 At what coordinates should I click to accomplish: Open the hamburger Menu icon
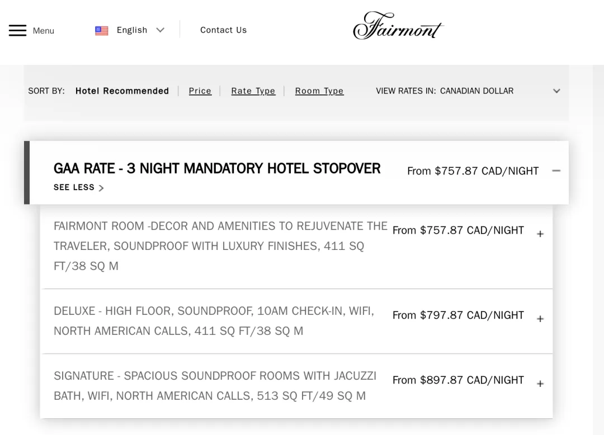pos(18,30)
